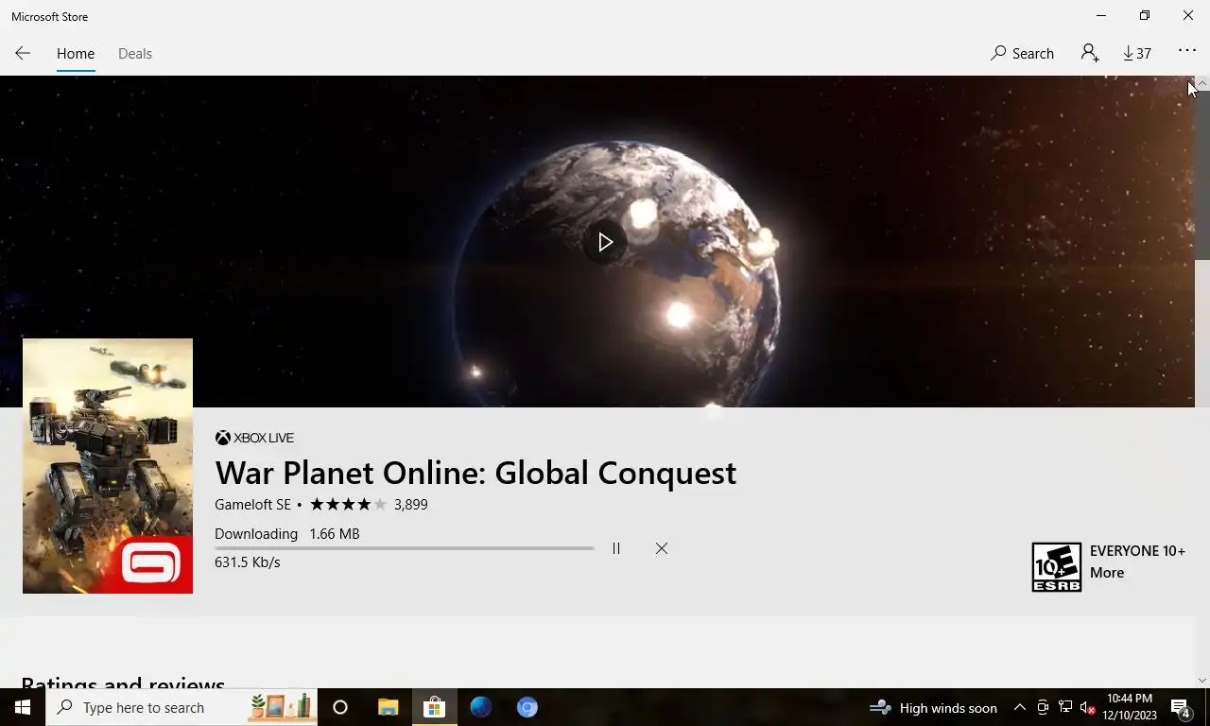The height and width of the screenshot is (726, 1210).
Task: Open the network status tray icon
Action: pyautogui.click(x=1065, y=707)
